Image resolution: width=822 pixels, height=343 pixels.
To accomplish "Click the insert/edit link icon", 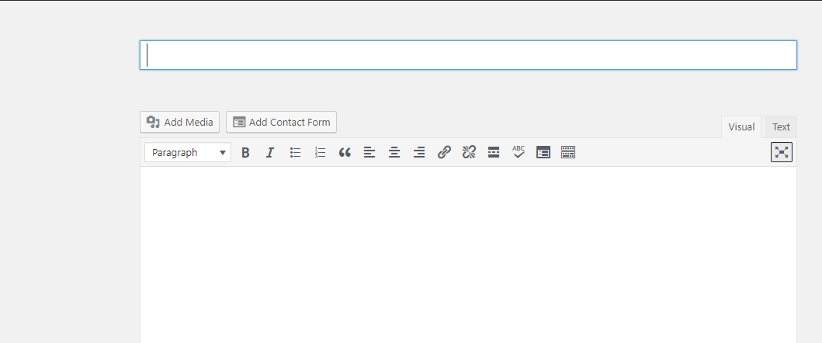I will 444,153.
